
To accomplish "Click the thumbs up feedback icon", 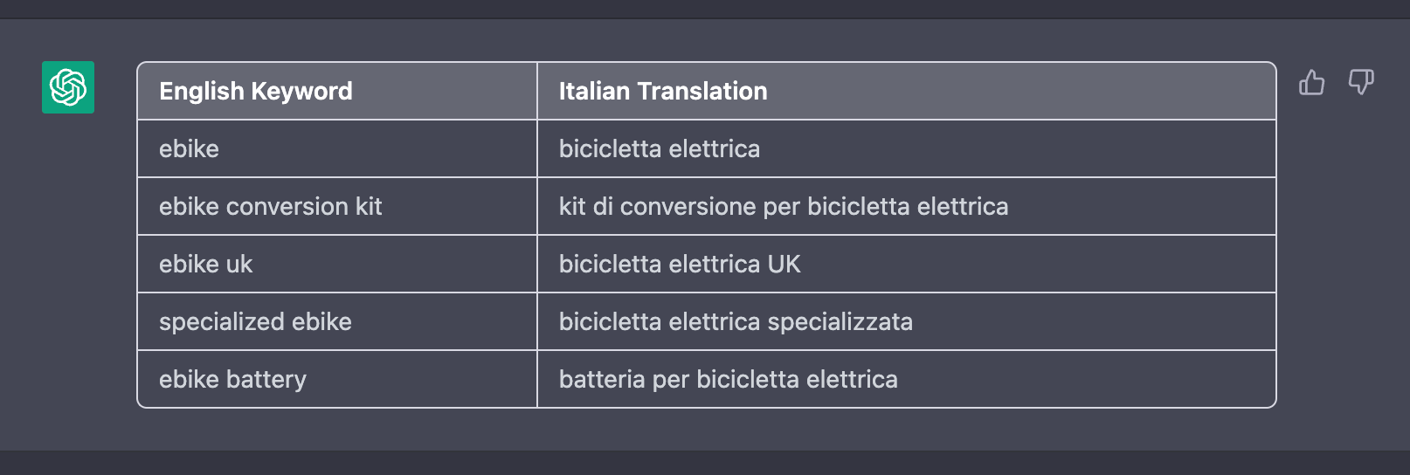I will (1311, 83).
